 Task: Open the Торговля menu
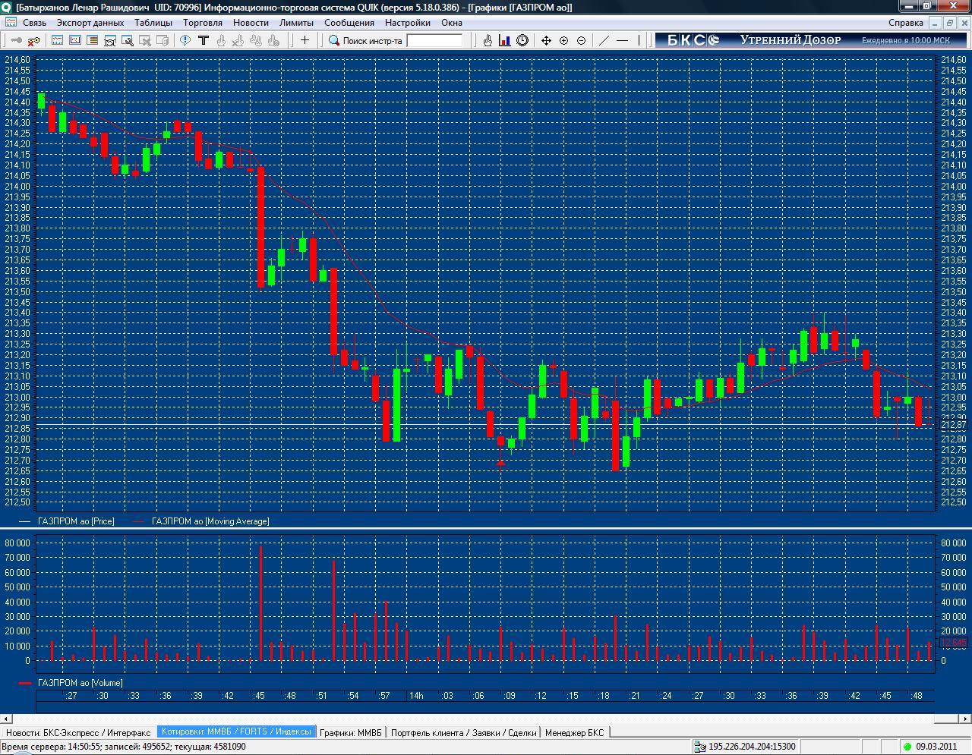point(203,22)
